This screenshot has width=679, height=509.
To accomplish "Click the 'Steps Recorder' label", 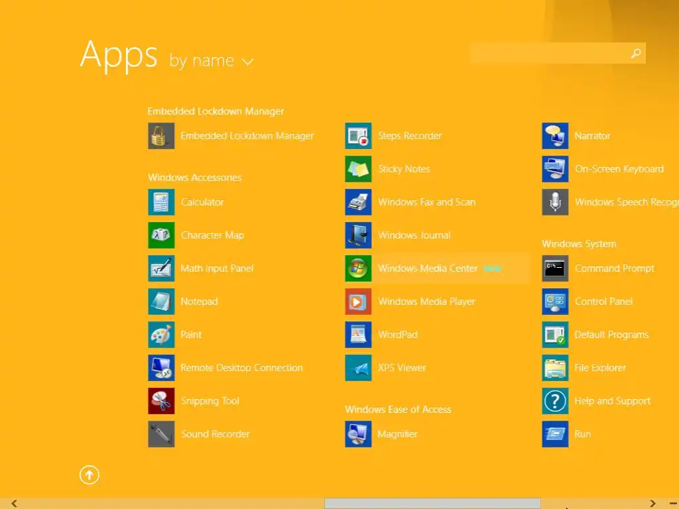I will [410, 136].
